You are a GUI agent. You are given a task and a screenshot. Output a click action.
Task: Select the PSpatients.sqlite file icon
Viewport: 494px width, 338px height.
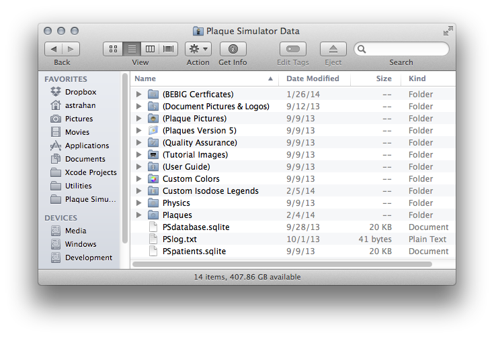[153, 251]
